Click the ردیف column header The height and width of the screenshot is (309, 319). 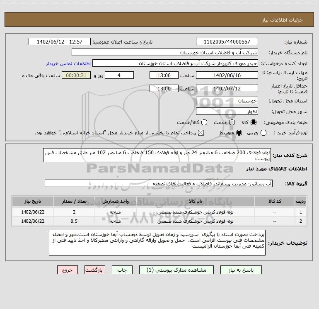click(301, 201)
